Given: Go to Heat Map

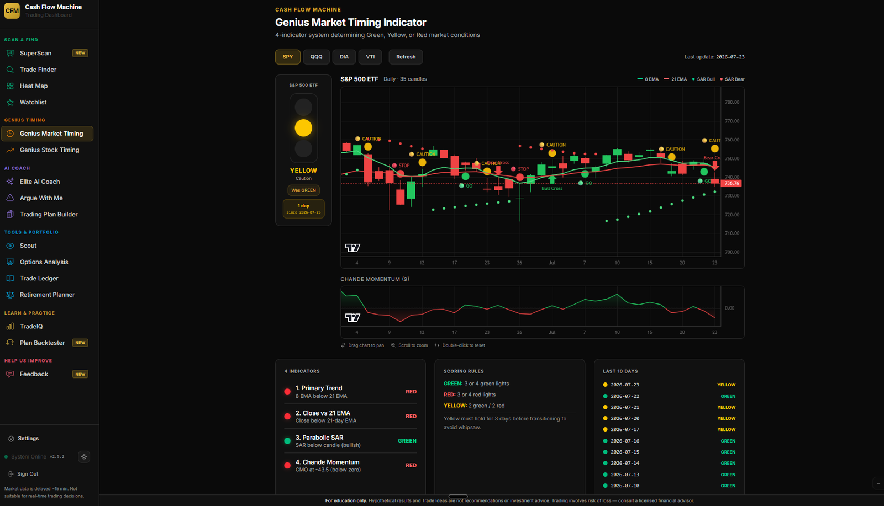Looking at the screenshot, I should [47, 86].
